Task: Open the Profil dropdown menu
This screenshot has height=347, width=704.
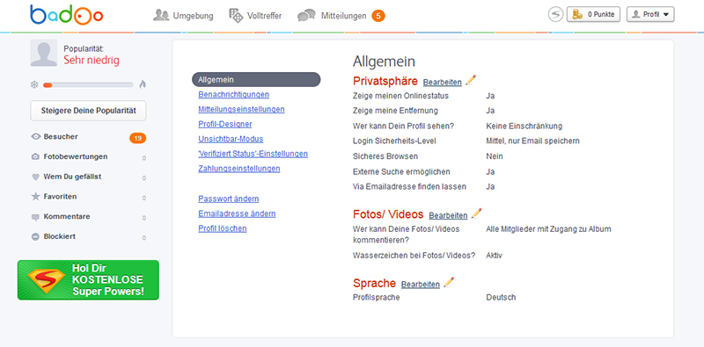Action: pos(650,14)
